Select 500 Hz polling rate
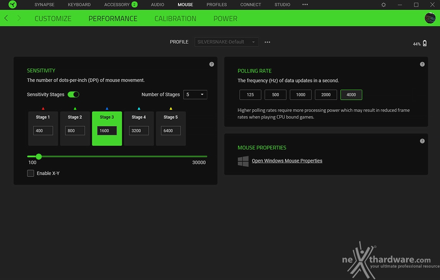Viewport: 440px width, 280px height. [x=275, y=95]
